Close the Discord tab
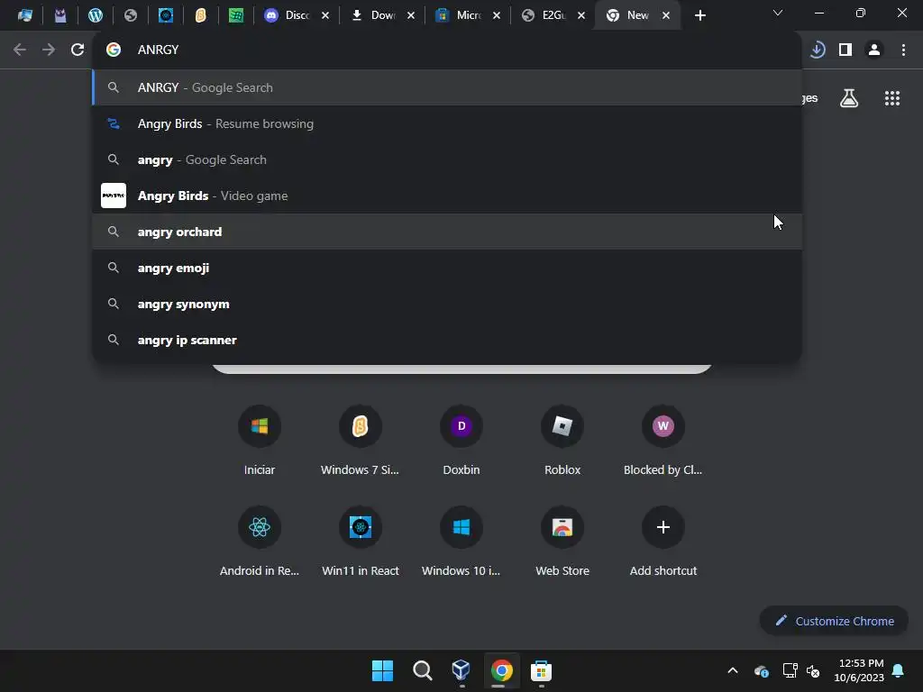This screenshot has width=923, height=692. (324, 16)
